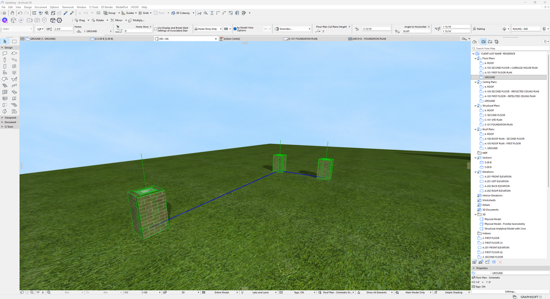Click the Settings button in Properties panel
550x299 pixels.
510,292
